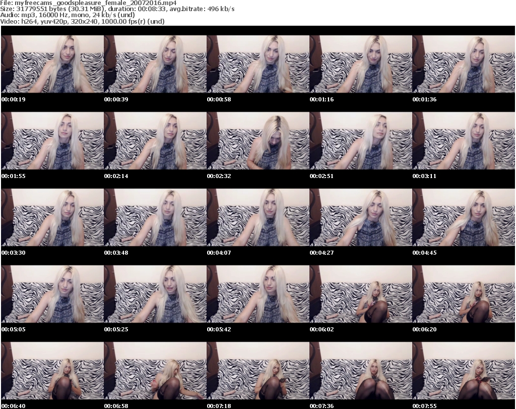
Task: Select the thumbnail frame at 00:05:05
Action: (52, 294)
